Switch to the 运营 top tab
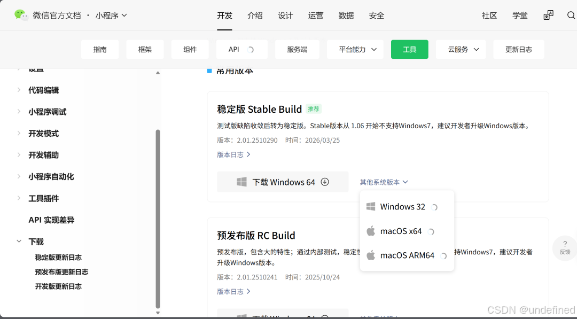The image size is (577, 319). click(x=316, y=15)
